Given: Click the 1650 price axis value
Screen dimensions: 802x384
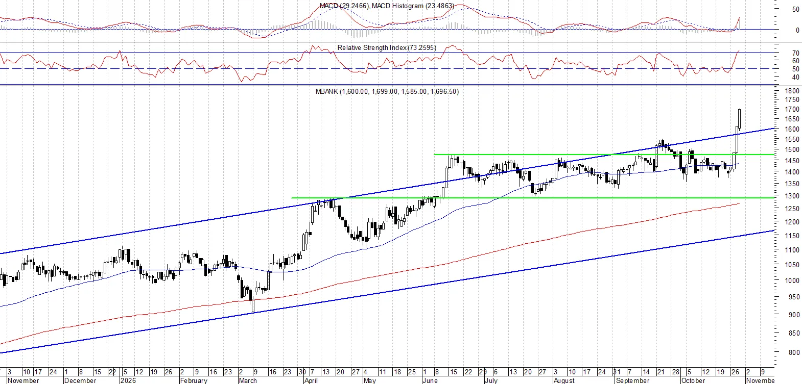Looking at the screenshot, I should click(792, 119).
